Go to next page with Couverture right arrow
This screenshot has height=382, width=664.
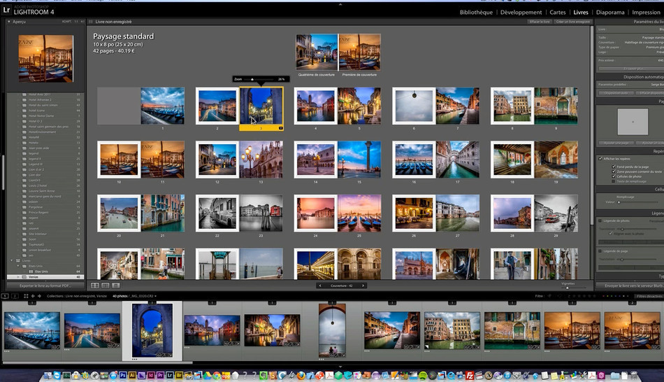tap(363, 285)
